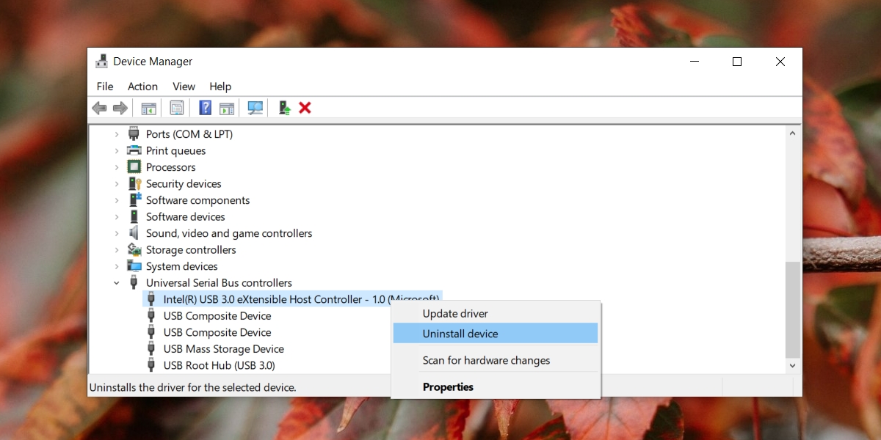Select the System devices label

coord(181,266)
